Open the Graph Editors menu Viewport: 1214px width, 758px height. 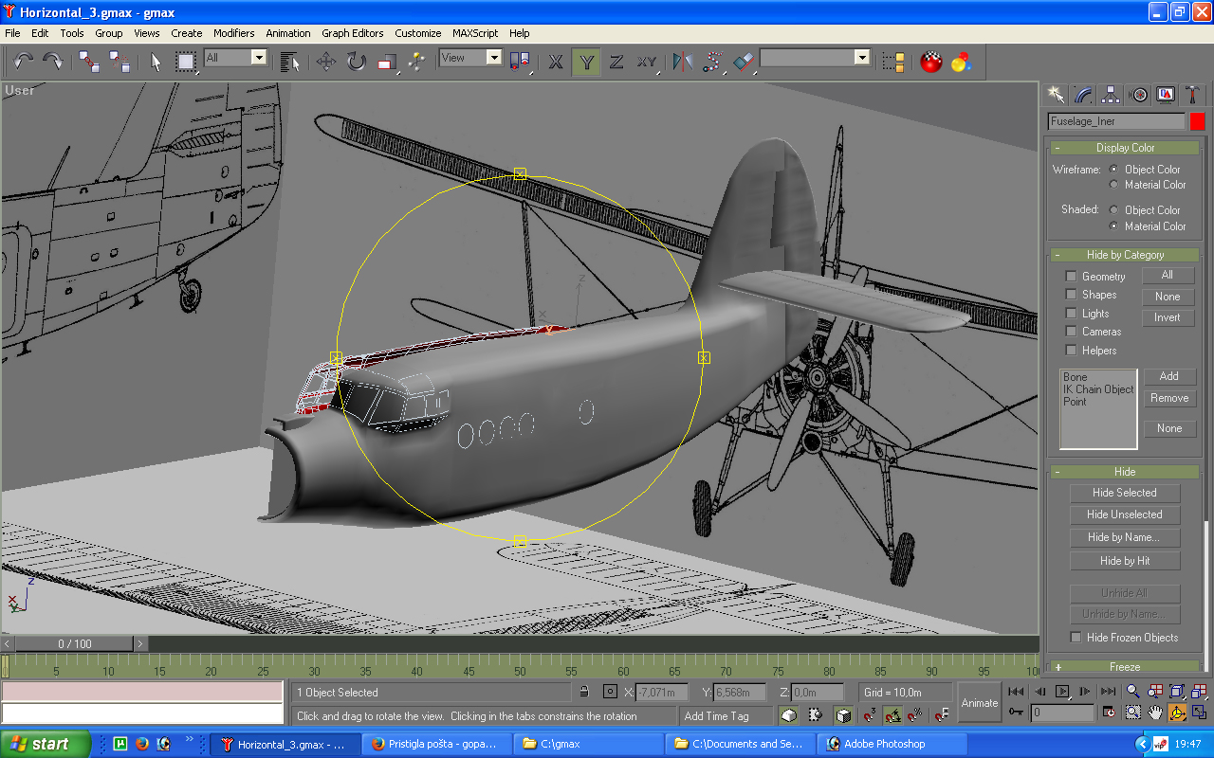pyautogui.click(x=352, y=33)
